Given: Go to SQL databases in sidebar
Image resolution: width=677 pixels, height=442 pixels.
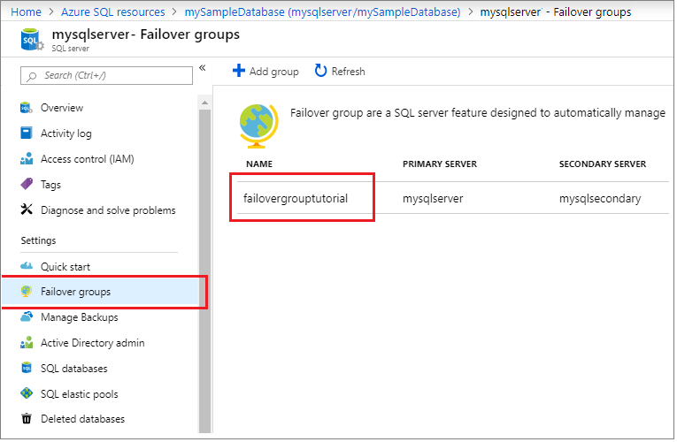Looking at the screenshot, I should pyautogui.click(x=73, y=369).
